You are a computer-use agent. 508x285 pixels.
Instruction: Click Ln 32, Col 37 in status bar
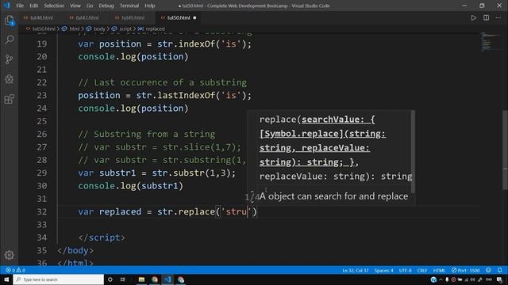[356, 270]
